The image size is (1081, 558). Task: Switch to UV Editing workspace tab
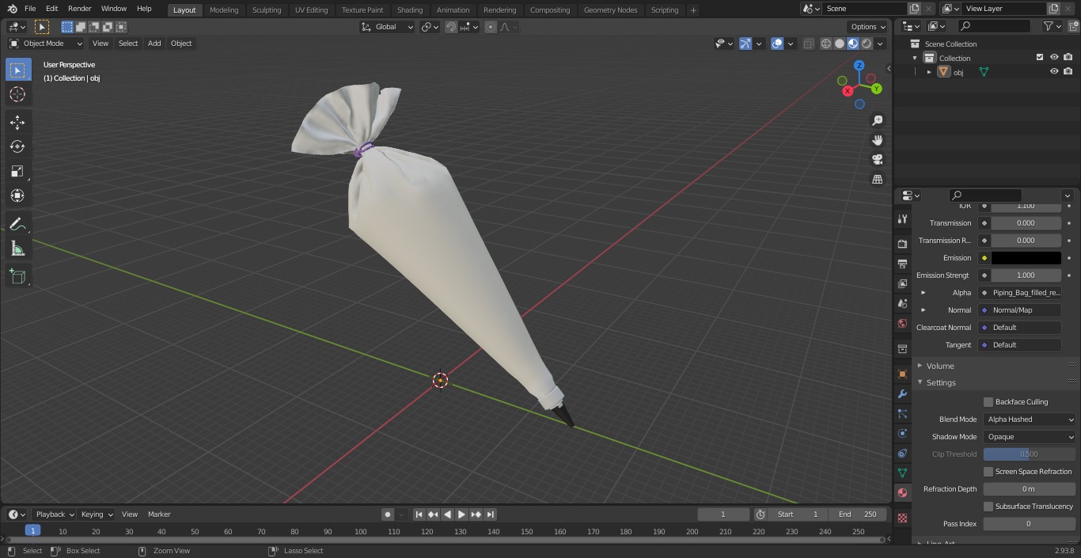click(x=311, y=10)
